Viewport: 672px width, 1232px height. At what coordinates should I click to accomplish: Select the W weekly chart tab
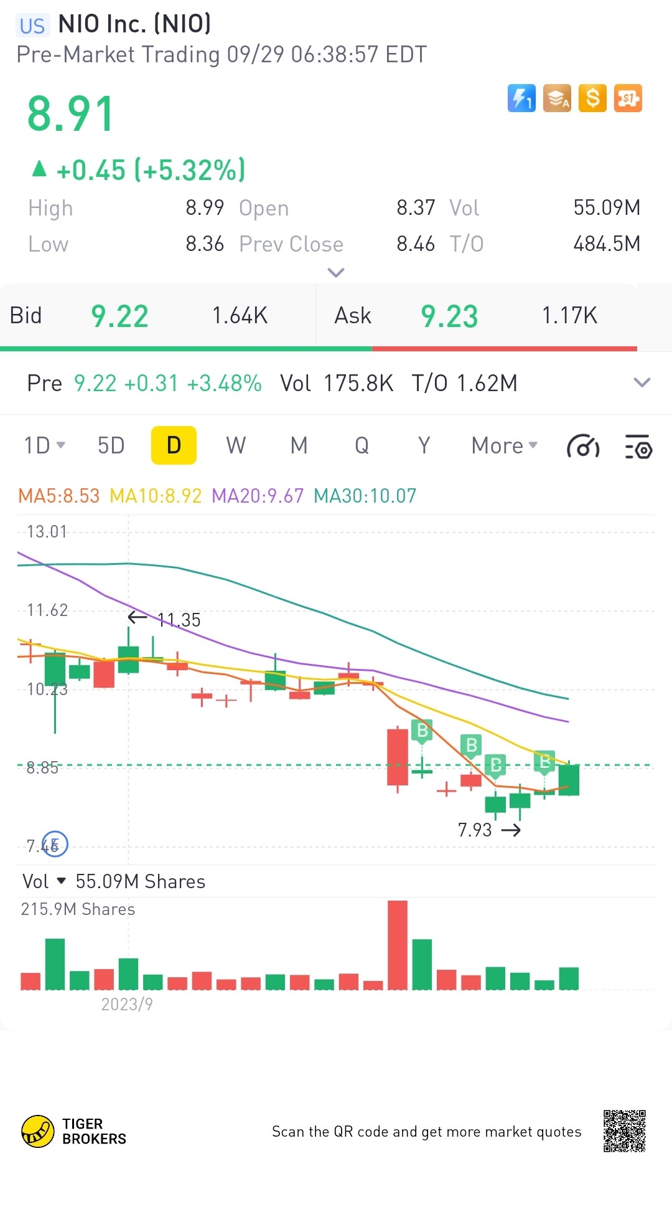tap(236, 446)
